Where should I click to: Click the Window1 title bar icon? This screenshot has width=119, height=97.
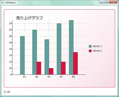click(3, 3)
